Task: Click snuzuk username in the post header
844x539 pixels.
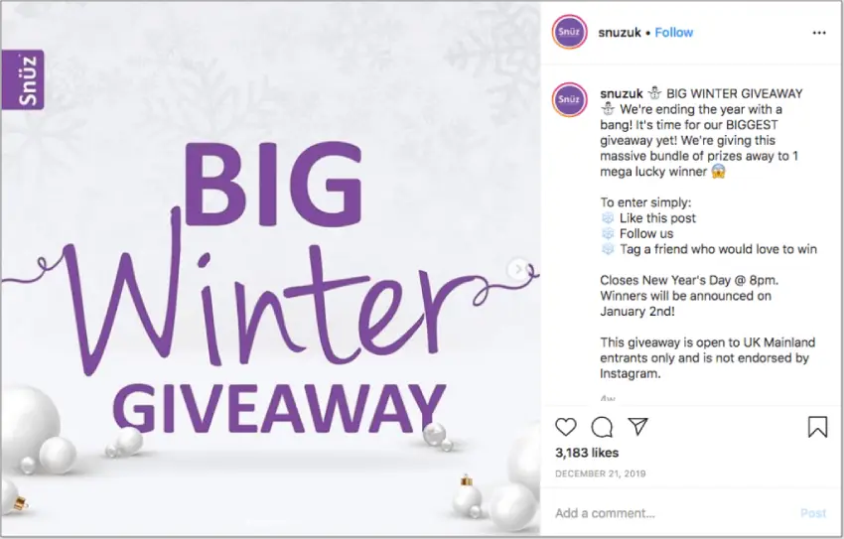Action: [x=620, y=33]
